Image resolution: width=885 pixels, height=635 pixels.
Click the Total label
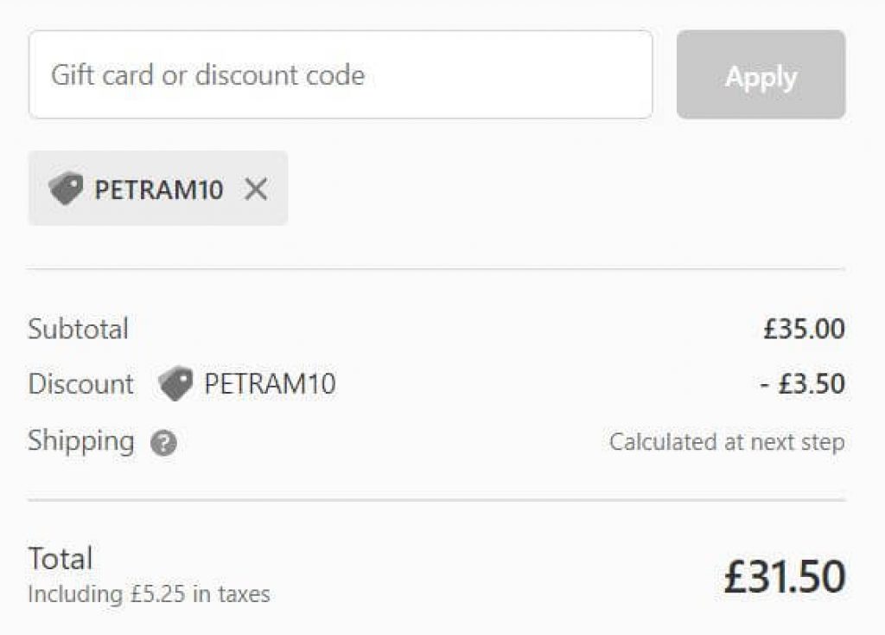tap(60, 558)
